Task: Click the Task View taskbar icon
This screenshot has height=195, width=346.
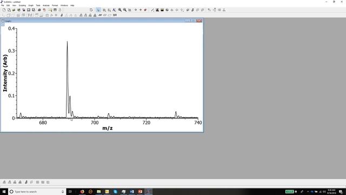Action: (70, 191)
